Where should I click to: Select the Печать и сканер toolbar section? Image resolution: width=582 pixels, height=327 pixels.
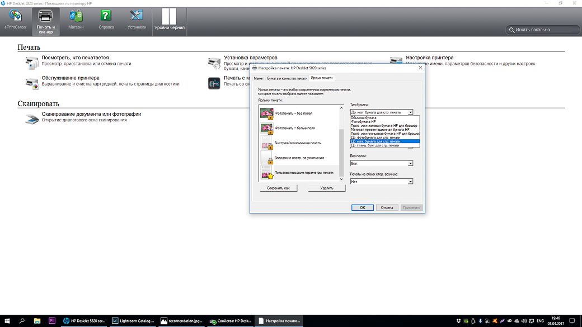46,21
